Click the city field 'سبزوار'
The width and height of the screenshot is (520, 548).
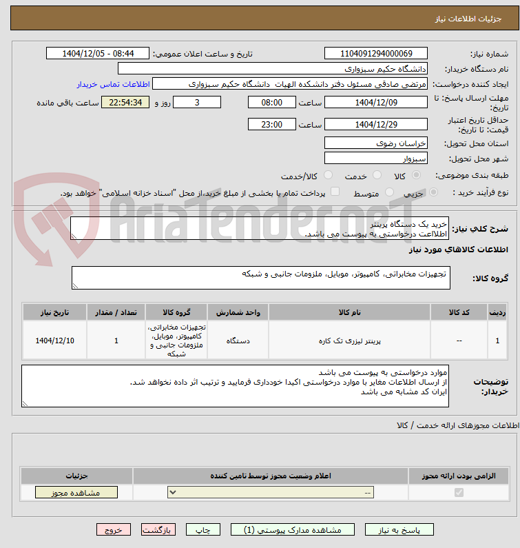(x=376, y=159)
